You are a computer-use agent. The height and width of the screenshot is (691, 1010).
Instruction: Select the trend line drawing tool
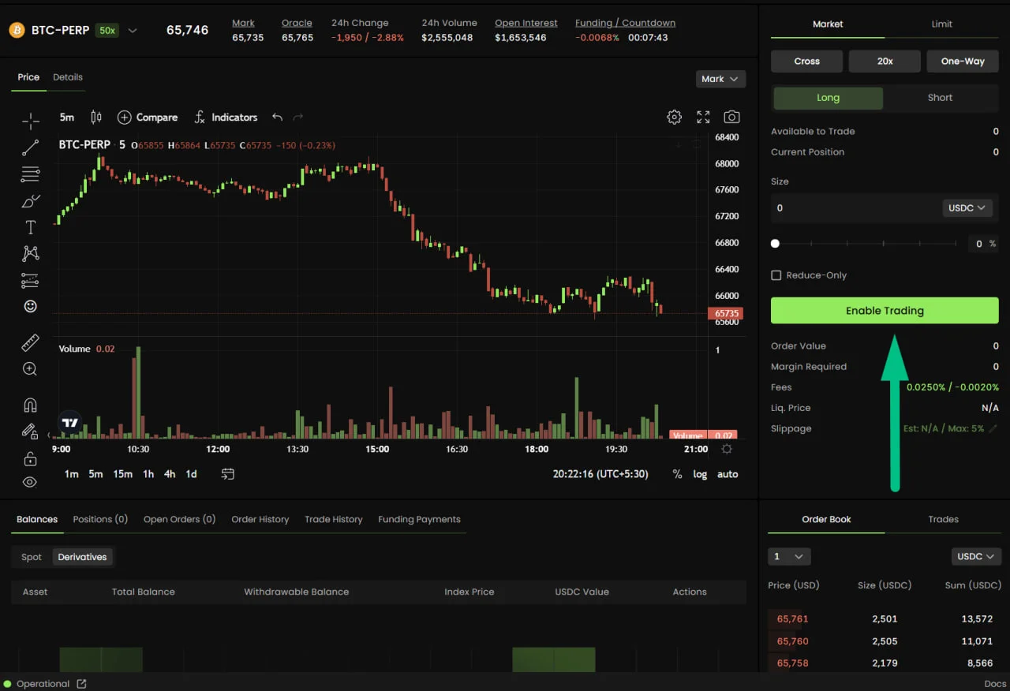click(30, 148)
